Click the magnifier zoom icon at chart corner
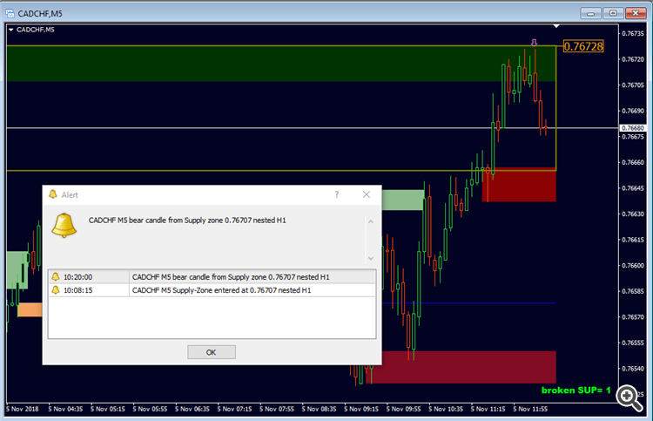Image resolution: width=653 pixels, height=421 pixels. pyautogui.click(x=629, y=398)
